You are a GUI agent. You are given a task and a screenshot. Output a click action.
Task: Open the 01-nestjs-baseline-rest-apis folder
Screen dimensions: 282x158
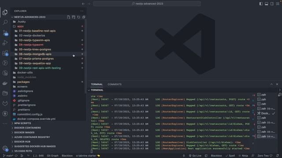[48, 31]
